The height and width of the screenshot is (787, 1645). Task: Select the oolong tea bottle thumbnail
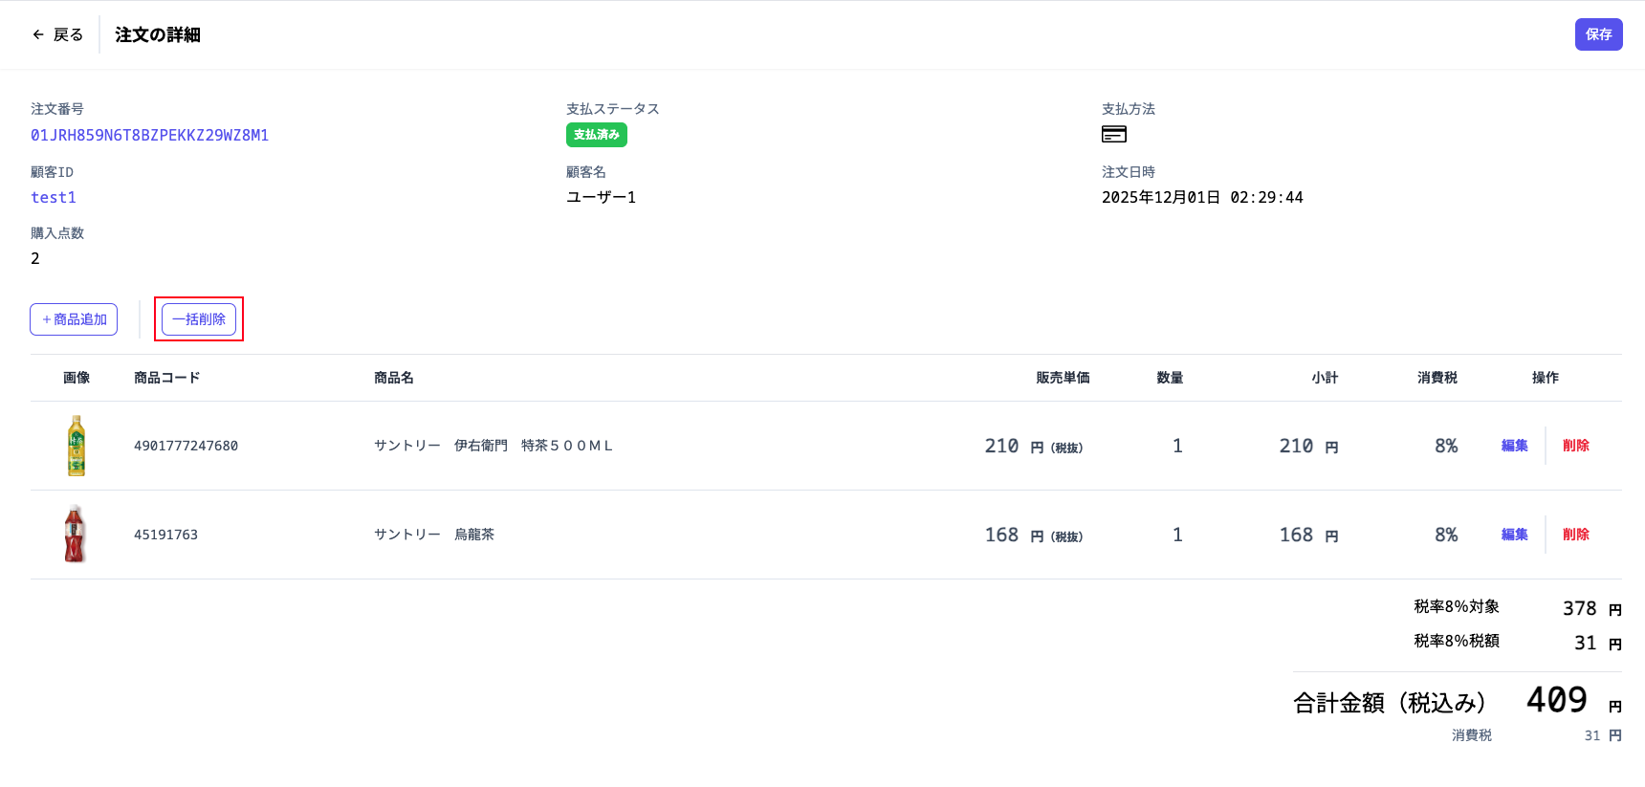[x=75, y=534]
